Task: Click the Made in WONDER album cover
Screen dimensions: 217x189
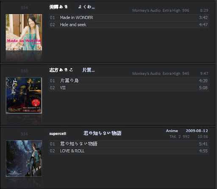Action: coord(24,32)
